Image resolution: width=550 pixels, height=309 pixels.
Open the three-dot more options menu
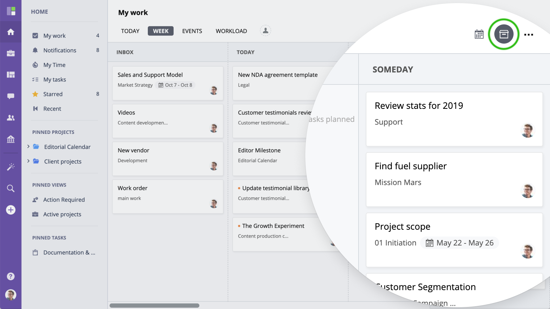coord(528,35)
